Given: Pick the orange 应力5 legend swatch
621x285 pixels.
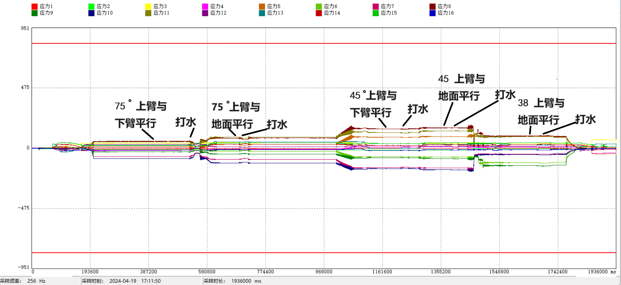Looking at the screenshot, I should point(262,6).
